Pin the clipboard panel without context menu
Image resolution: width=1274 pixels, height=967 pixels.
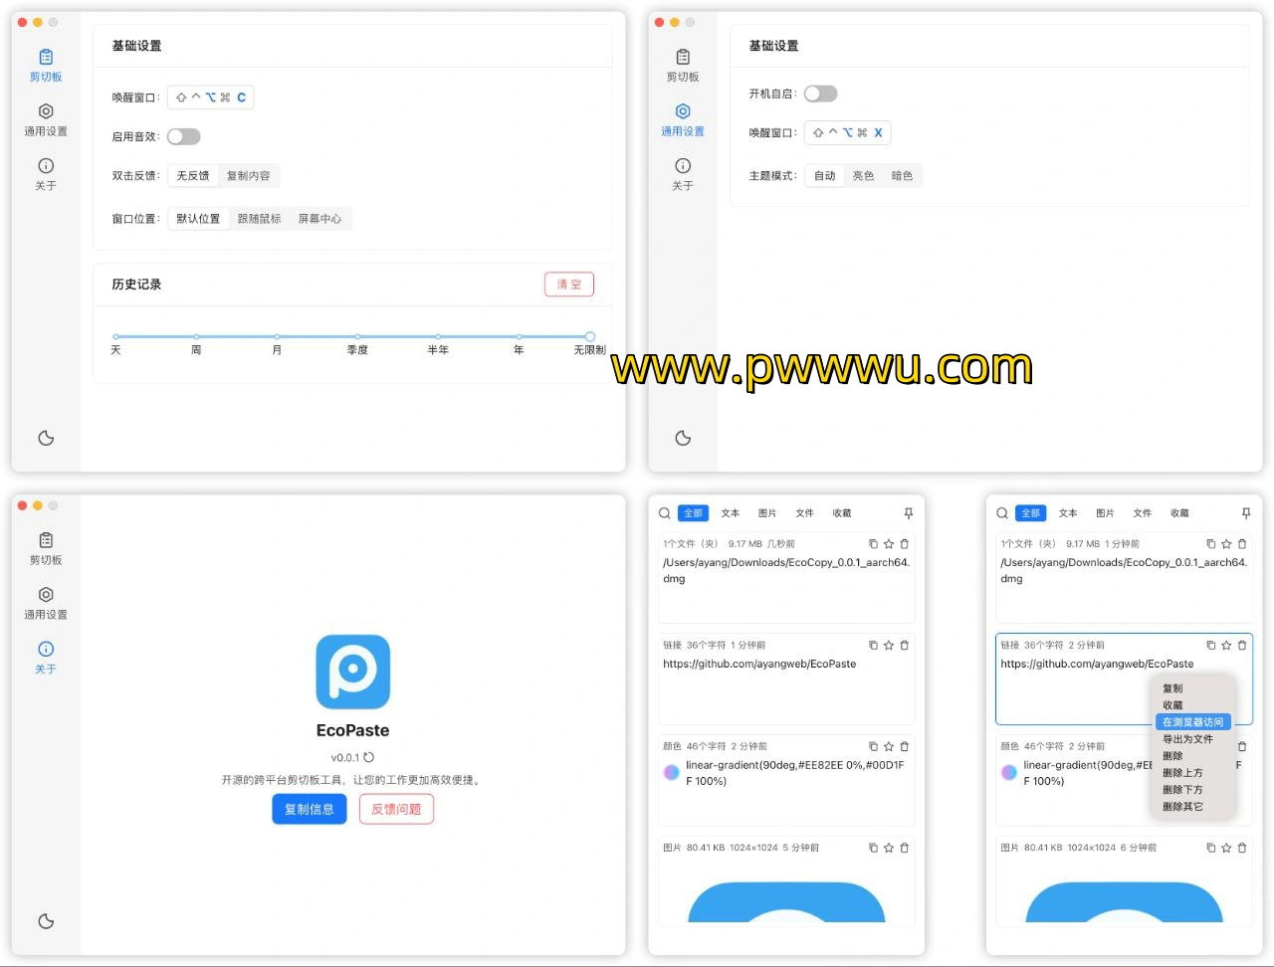[x=908, y=513]
